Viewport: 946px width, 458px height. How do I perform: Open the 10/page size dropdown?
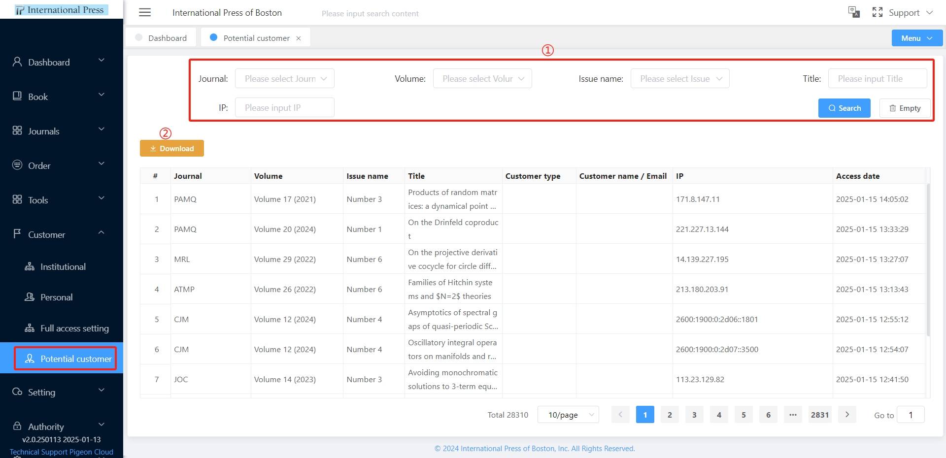(x=569, y=415)
